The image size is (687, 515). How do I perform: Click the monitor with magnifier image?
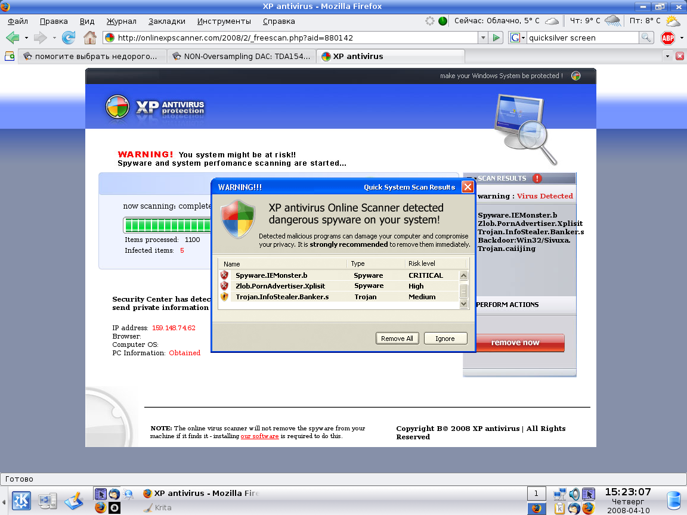[x=525, y=129]
